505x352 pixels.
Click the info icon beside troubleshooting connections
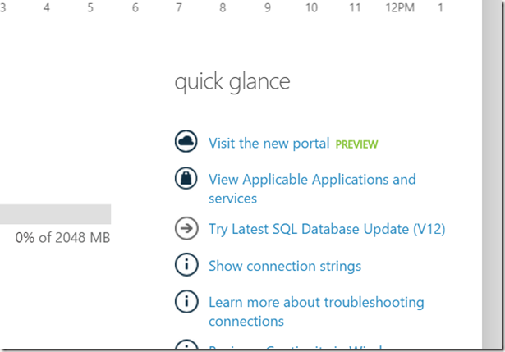[186, 302]
